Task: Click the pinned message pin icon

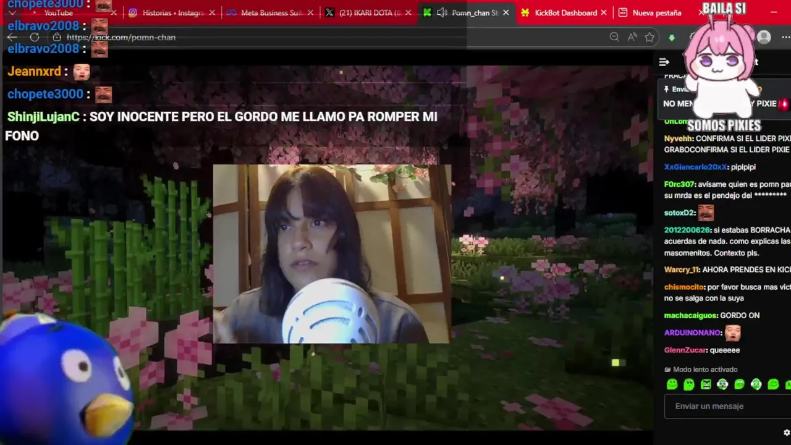Action: [667, 89]
